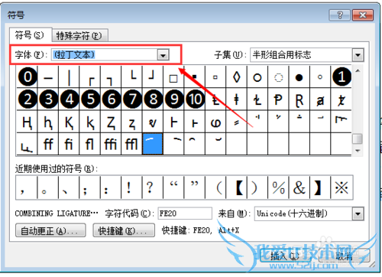Select the black circled 8 symbol

pyautogui.click(x=153, y=99)
